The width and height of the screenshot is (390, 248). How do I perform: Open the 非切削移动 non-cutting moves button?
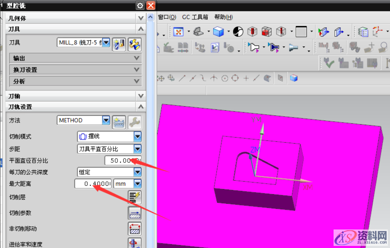[134, 229]
